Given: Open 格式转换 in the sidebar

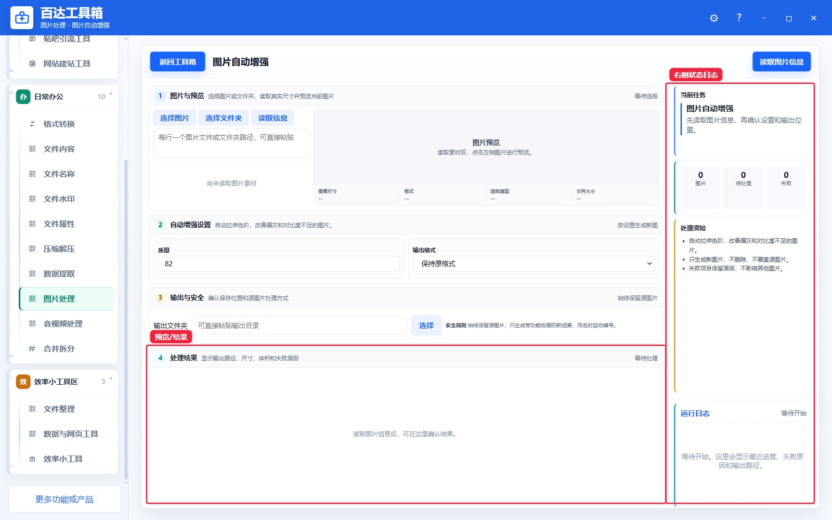Looking at the screenshot, I should [67, 124].
